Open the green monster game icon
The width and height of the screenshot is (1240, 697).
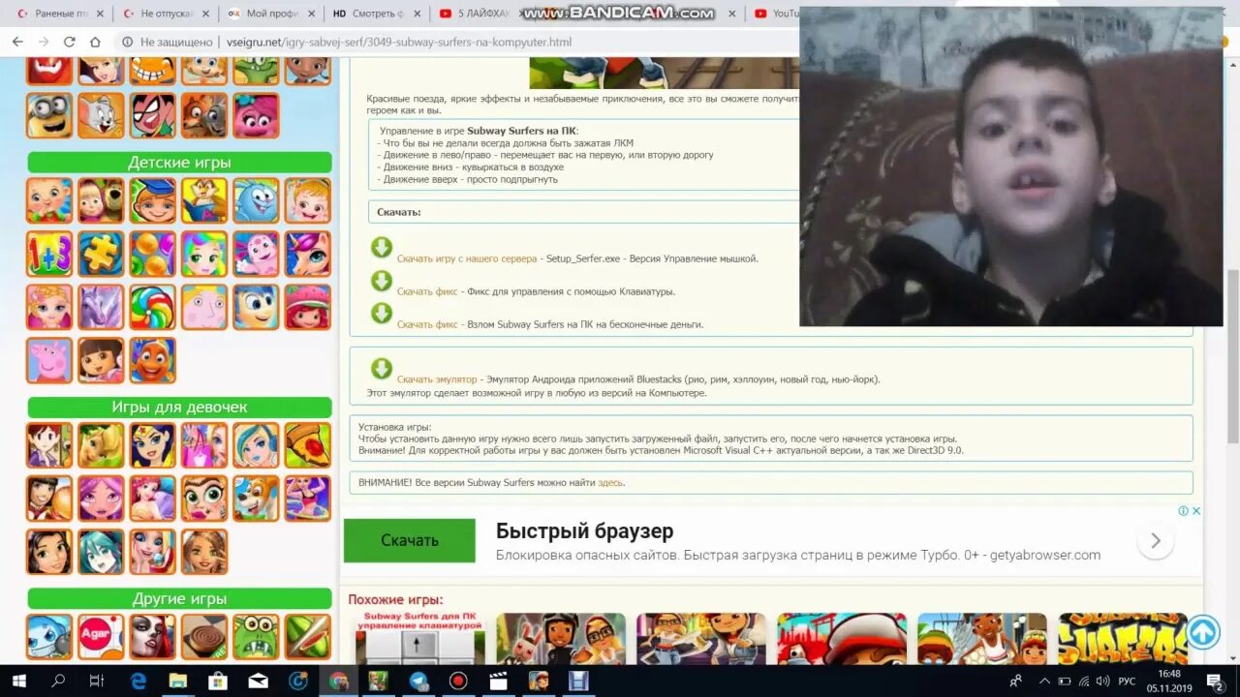pos(256,637)
